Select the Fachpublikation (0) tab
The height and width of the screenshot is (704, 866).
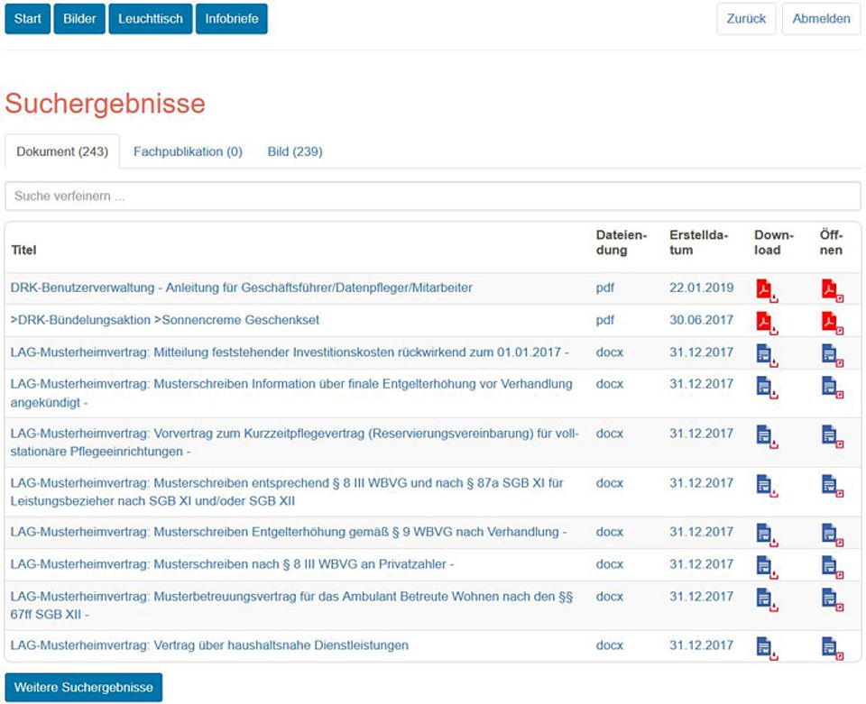coord(188,151)
